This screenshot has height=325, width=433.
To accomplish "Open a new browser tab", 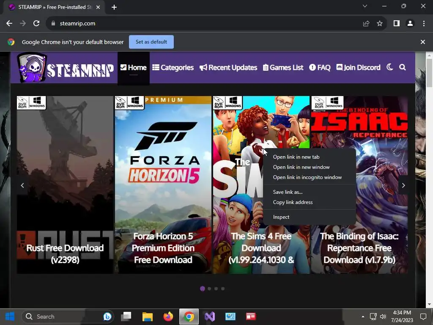I will pos(114,7).
